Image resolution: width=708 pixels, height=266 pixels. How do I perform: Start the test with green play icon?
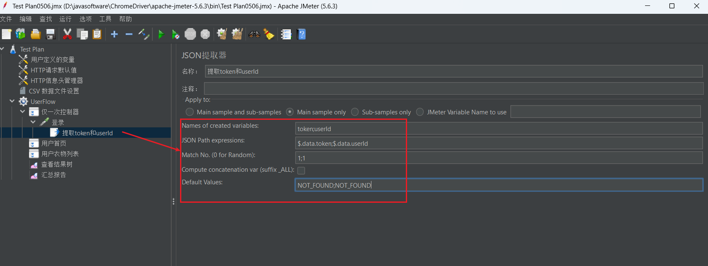[161, 34]
